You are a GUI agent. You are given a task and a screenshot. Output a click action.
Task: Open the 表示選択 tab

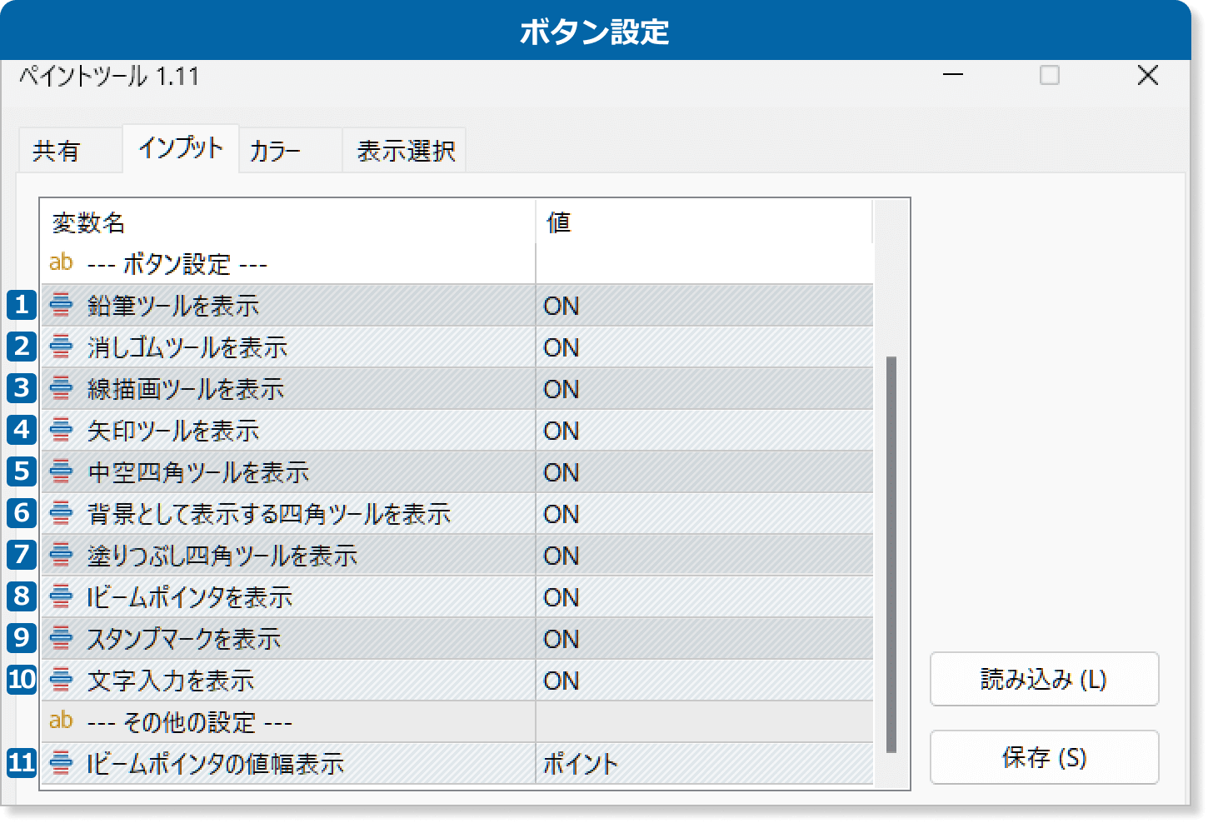pyautogui.click(x=406, y=152)
